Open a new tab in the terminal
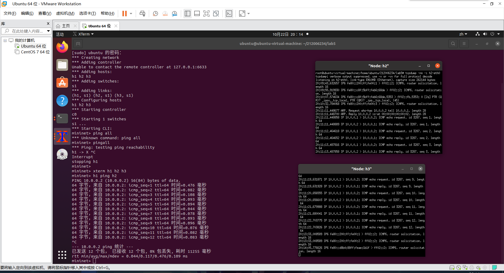 click(78, 44)
